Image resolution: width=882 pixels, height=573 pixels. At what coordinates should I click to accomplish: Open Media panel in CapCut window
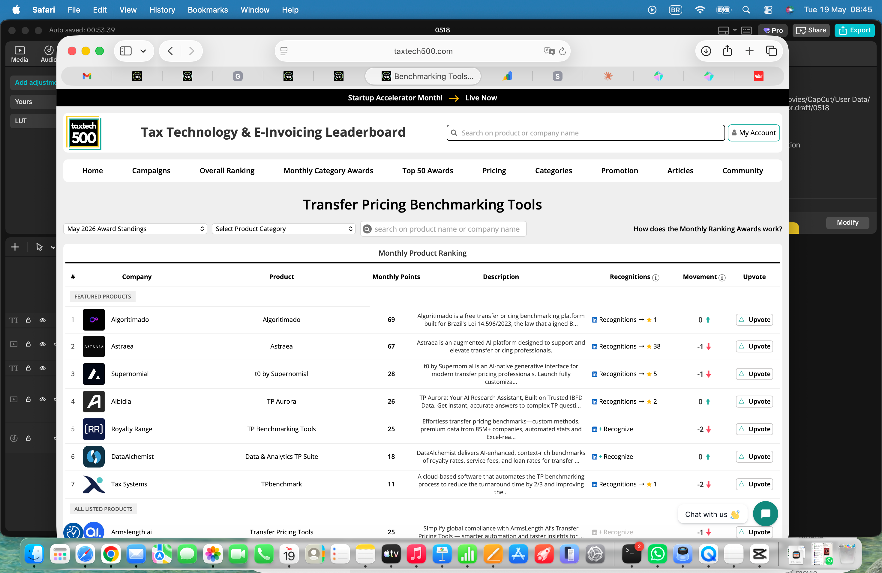pyautogui.click(x=19, y=54)
